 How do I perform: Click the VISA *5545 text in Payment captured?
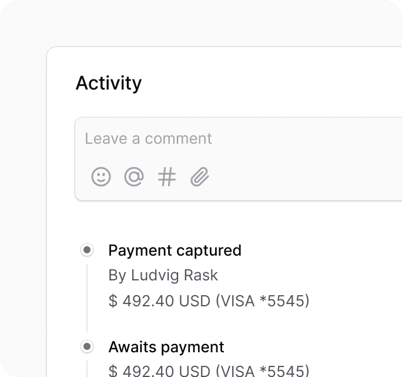(263, 300)
